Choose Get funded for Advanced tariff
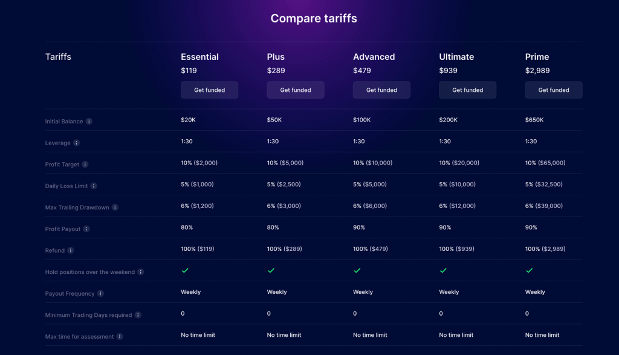 click(x=381, y=90)
